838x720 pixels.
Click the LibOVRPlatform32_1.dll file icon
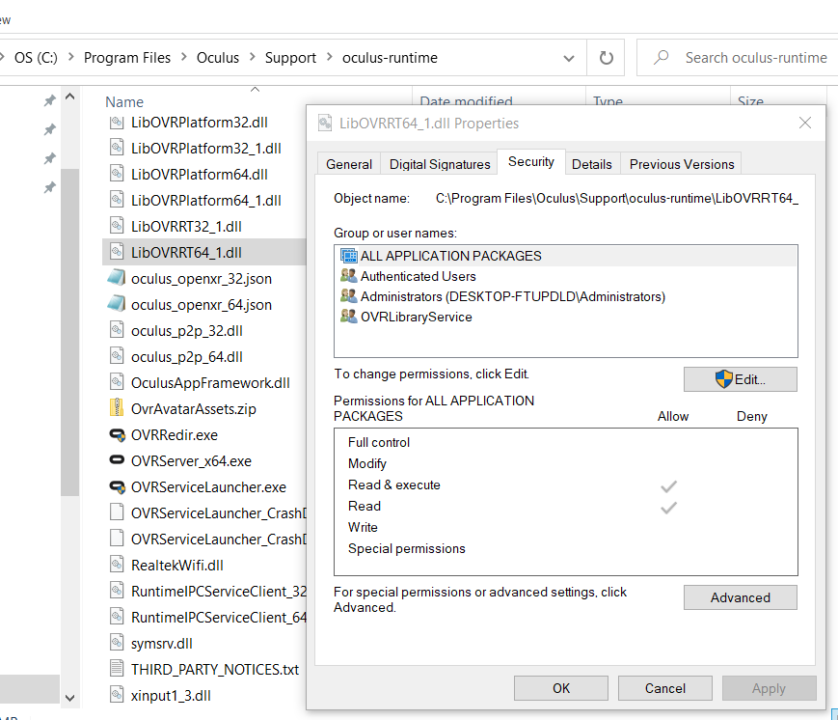[117, 147]
